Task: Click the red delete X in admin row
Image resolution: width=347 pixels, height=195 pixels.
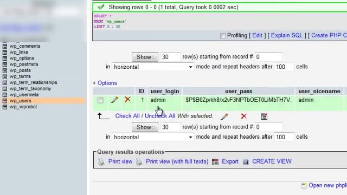Action: pyautogui.click(x=128, y=100)
